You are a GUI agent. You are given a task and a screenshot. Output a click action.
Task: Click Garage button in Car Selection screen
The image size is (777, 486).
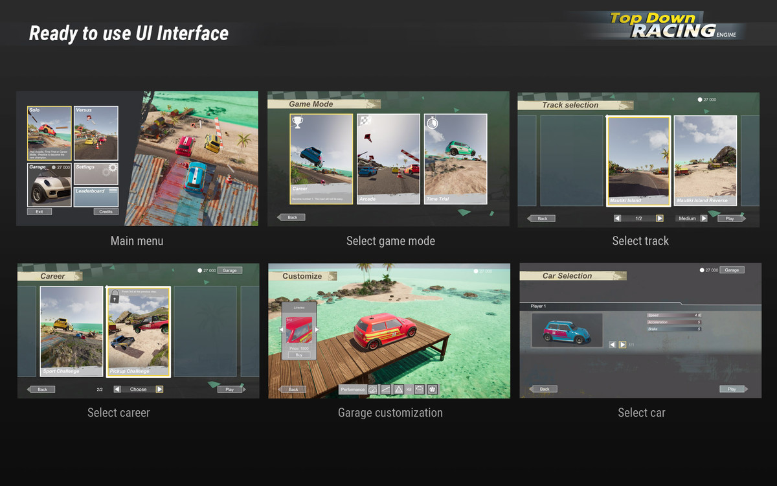point(732,270)
